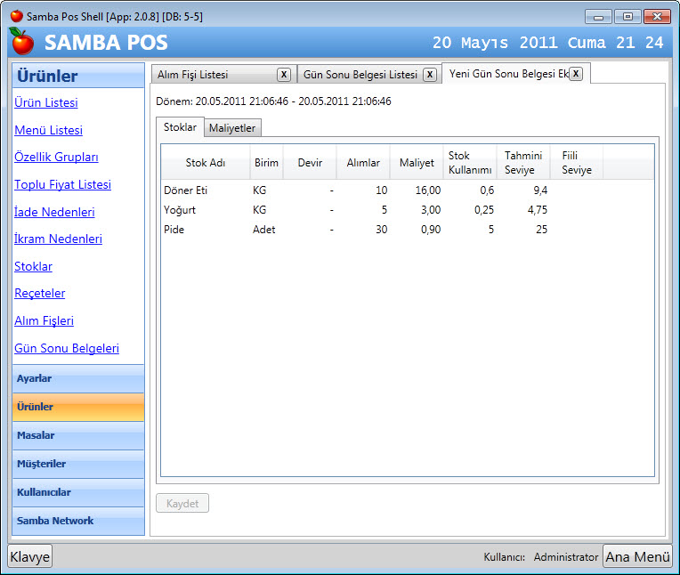680x575 pixels.
Task: Select the Stoklar tab in document
Action: click(x=180, y=127)
